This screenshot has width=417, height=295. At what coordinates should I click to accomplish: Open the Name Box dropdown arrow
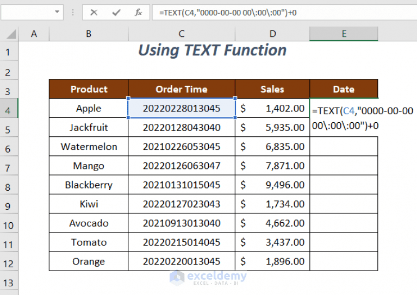click(x=57, y=12)
